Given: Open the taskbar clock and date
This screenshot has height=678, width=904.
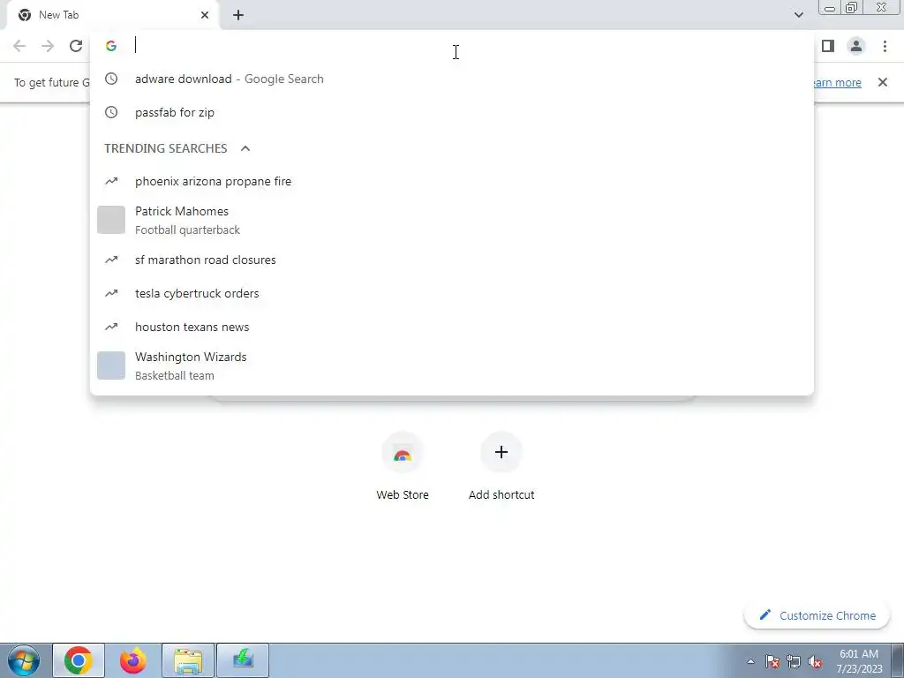Looking at the screenshot, I should 859,661.
